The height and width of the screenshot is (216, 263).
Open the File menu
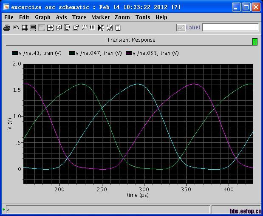click(8, 17)
